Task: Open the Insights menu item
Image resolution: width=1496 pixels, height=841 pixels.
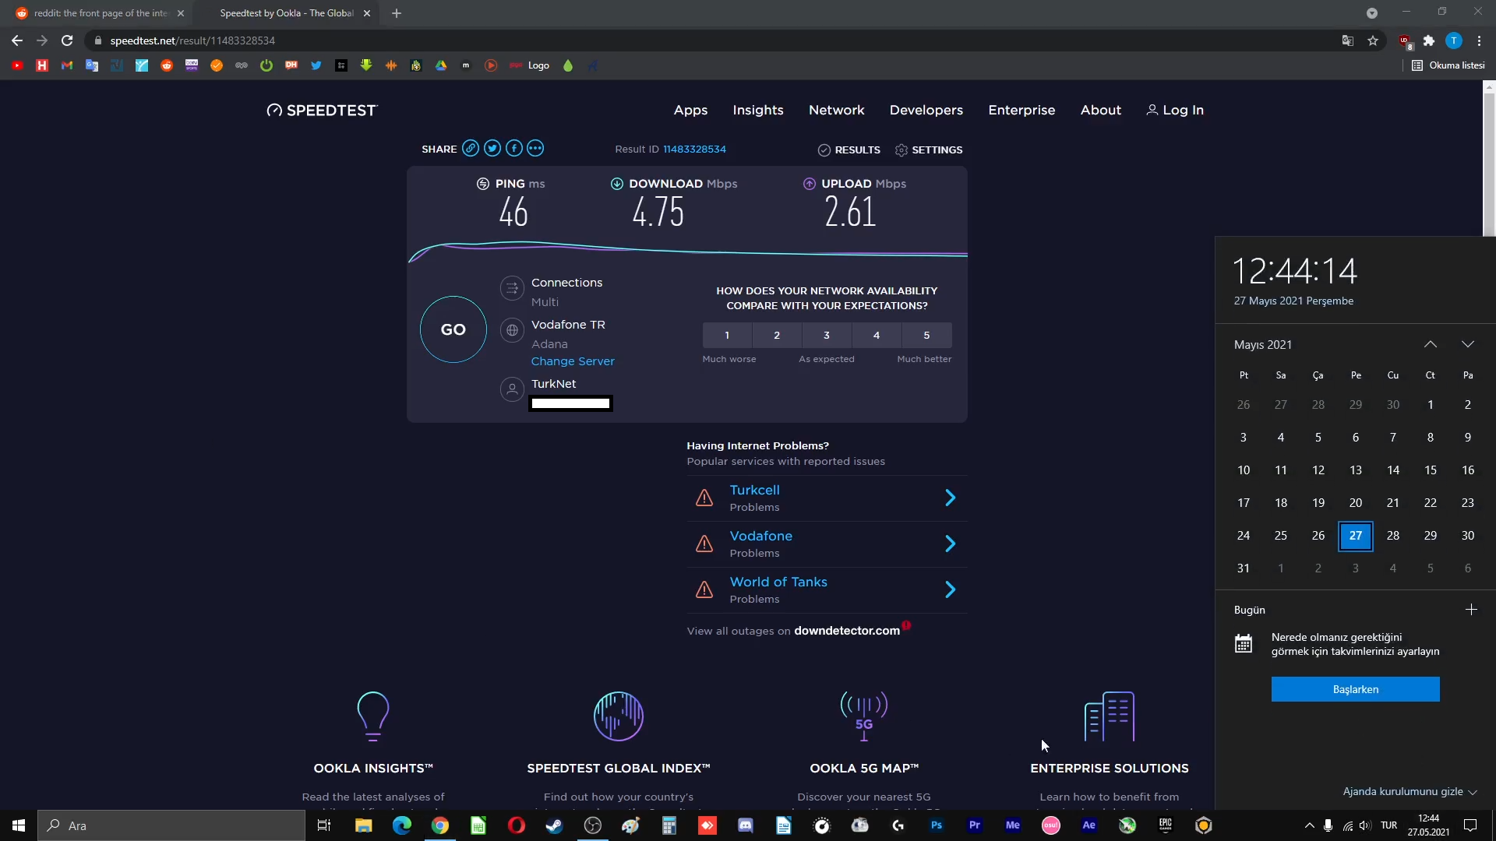Action: [x=757, y=110]
